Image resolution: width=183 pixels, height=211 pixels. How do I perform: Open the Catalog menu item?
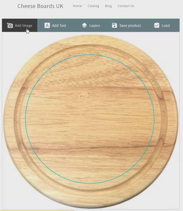pos(93,6)
